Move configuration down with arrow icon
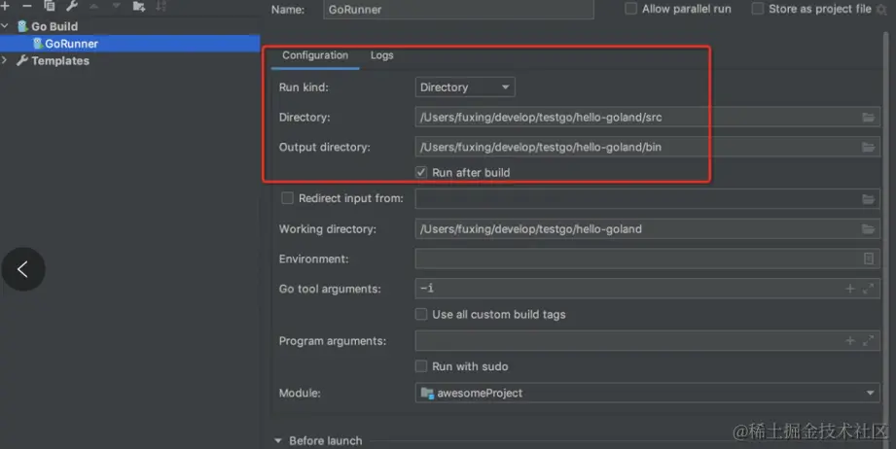This screenshot has height=449, width=896. [x=116, y=6]
